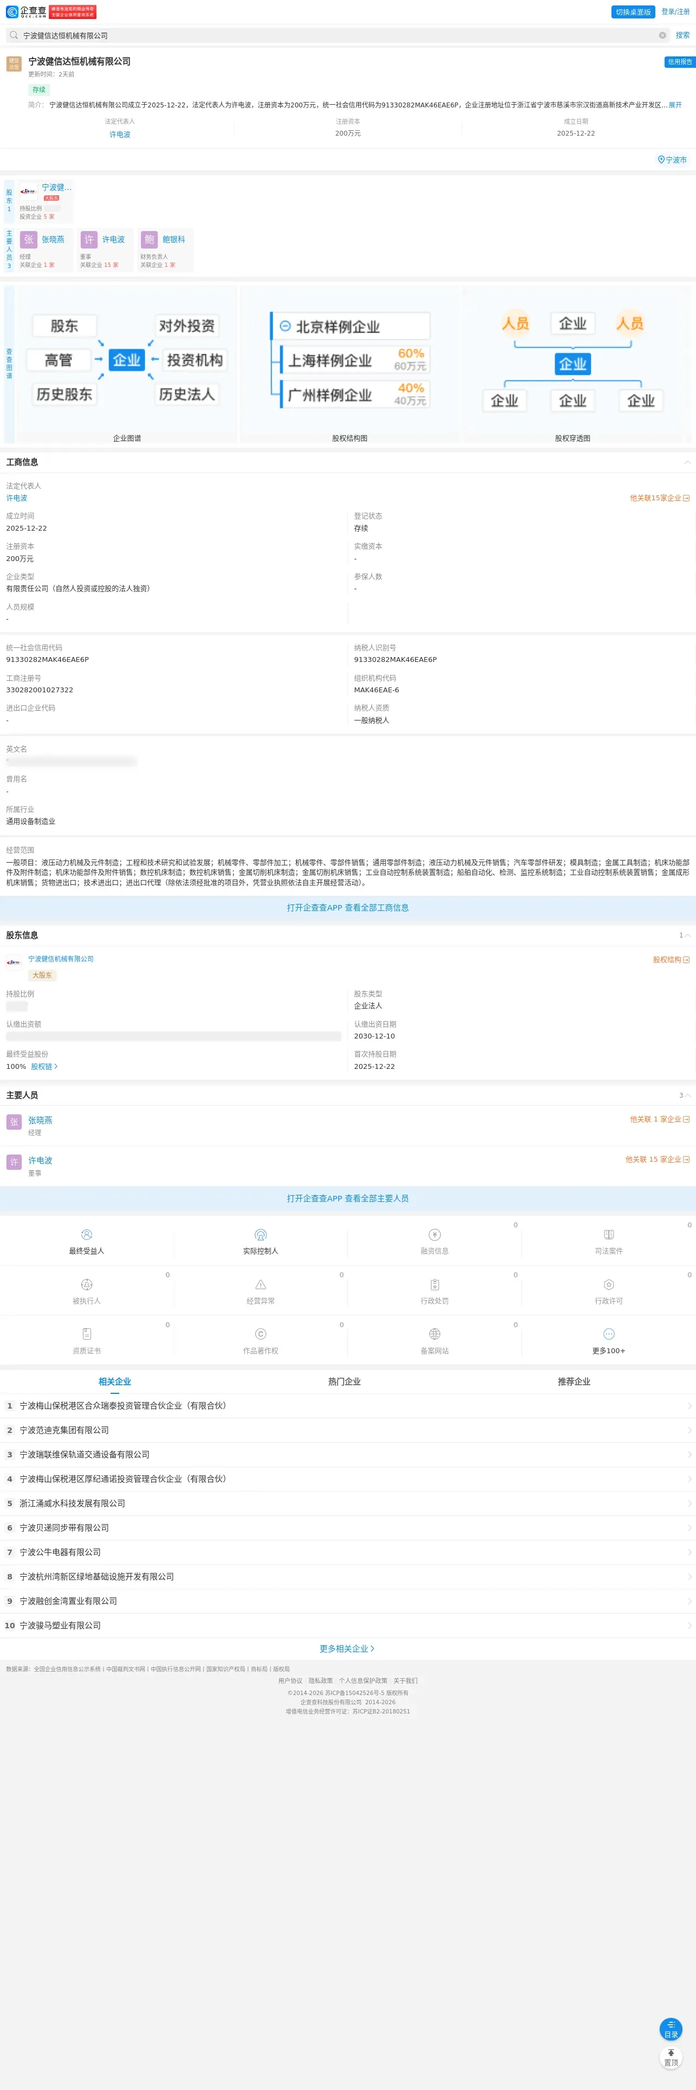Open 宁波骏马塑业有限公司 in the list

(347, 1625)
